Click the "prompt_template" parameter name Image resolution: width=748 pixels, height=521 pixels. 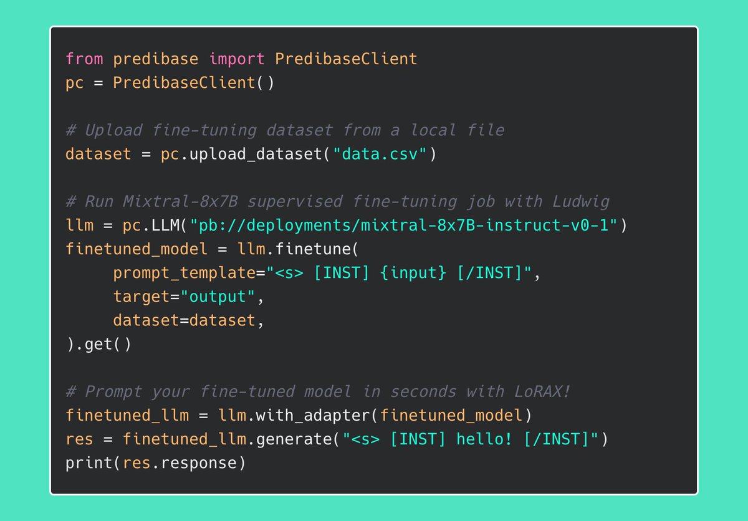184,272
